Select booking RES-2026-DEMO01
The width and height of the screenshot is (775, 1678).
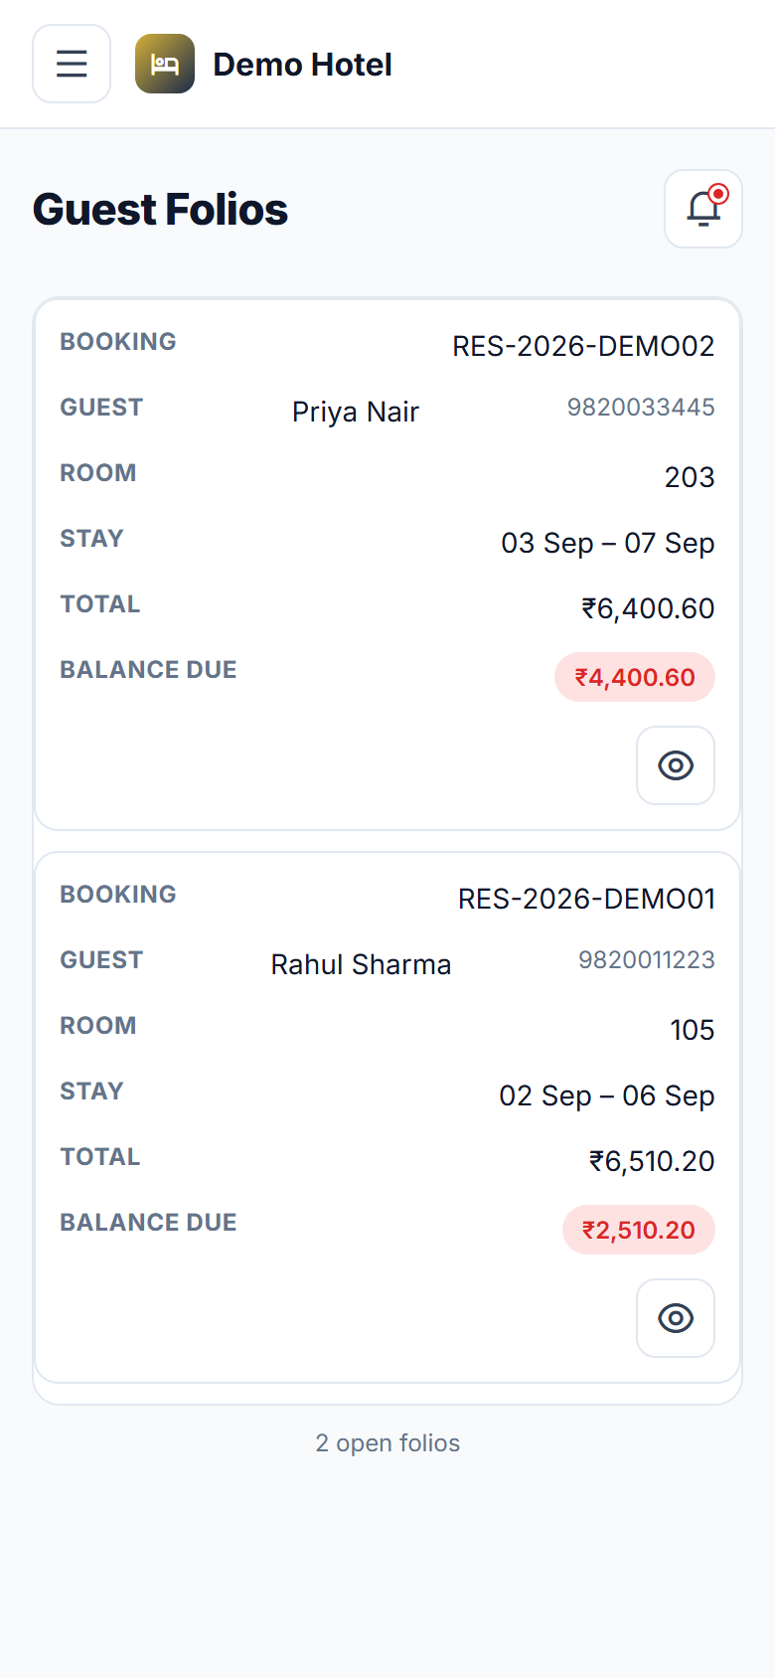click(586, 899)
